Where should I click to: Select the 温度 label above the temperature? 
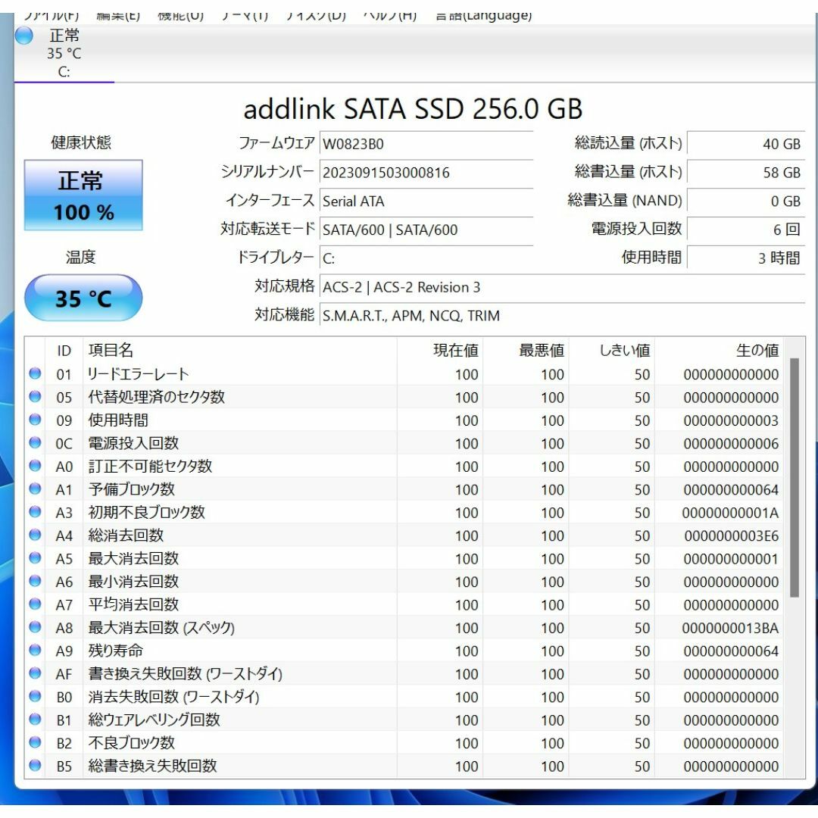[81, 257]
